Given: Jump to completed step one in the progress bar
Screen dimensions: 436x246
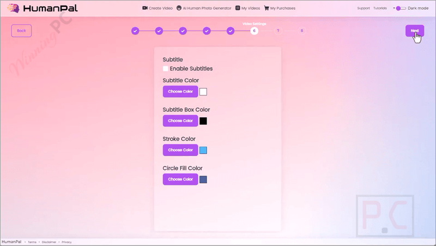Looking at the screenshot, I should (x=135, y=31).
